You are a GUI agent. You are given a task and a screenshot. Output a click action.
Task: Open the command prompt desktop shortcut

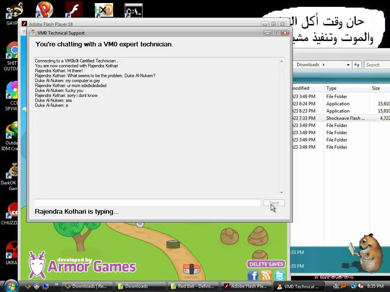click(134, 10)
